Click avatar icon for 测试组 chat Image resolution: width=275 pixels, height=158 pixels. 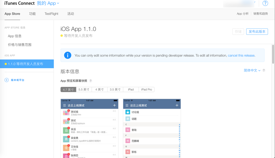[66, 113]
